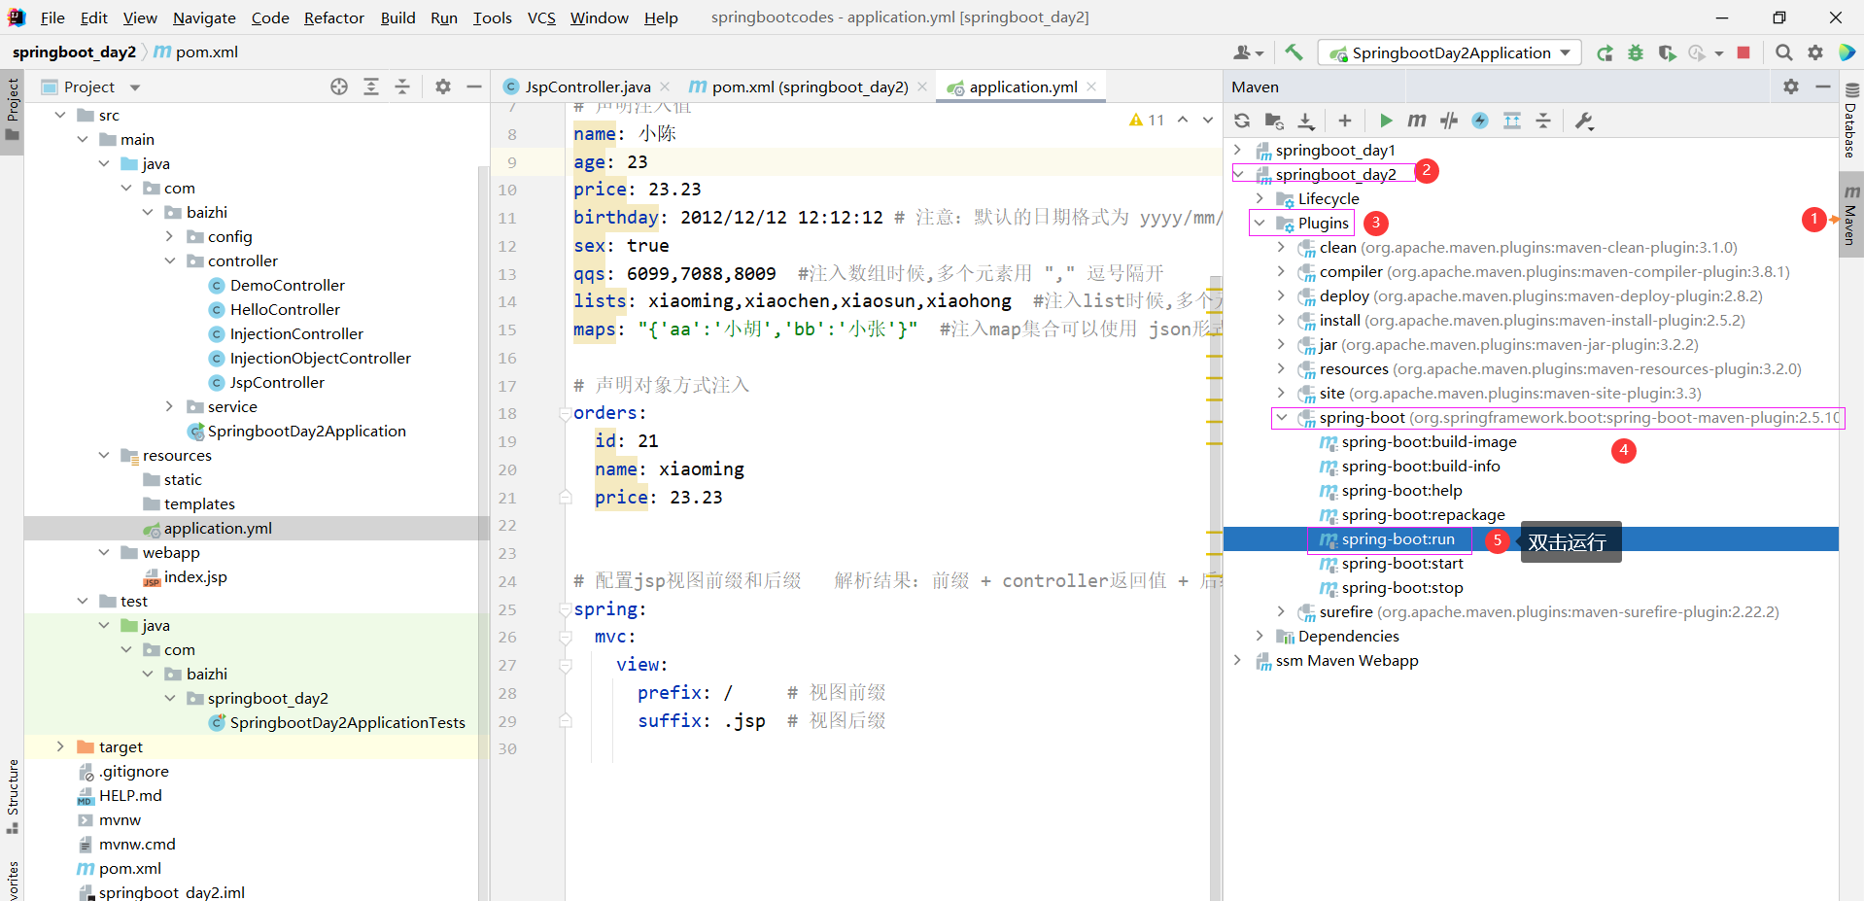Add Maven project with plus icon
This screenshot has width=1864, height=901.
[x=1345, y=121]
